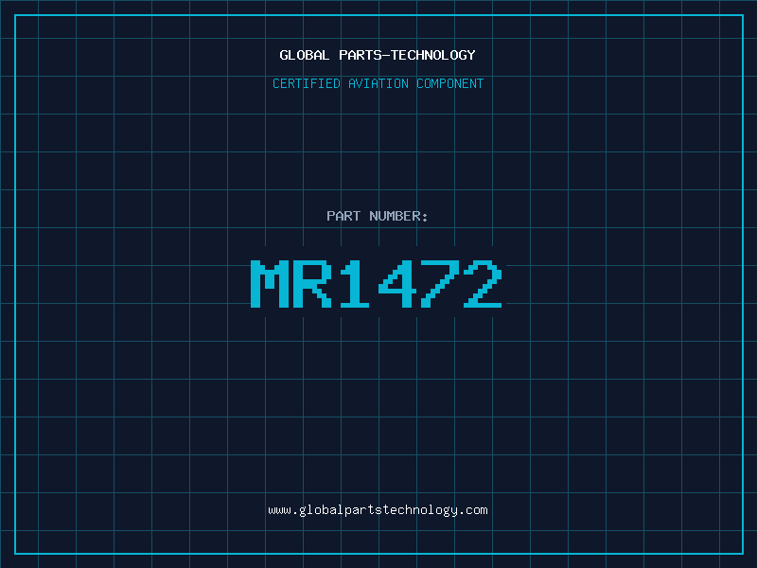
Task: Select the CERTIFIED AVIATION COMPONENT subtitle
Action: (378, 83)
